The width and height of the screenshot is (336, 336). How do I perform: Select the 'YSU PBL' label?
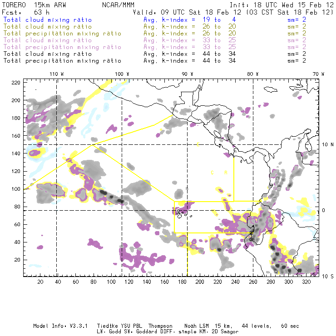pos(131,326)
